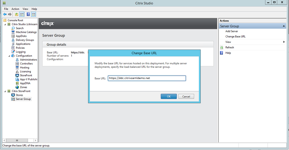
Task: Click the Up one level folder icon
Action: 16,14
